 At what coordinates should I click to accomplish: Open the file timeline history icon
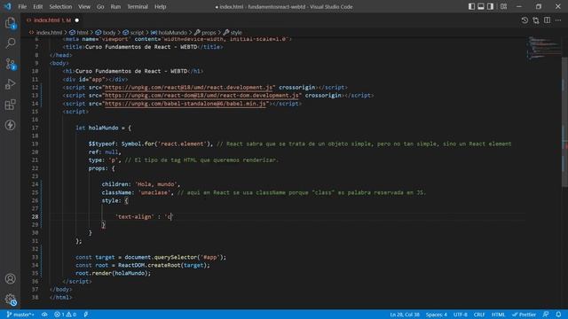(525, 20)
